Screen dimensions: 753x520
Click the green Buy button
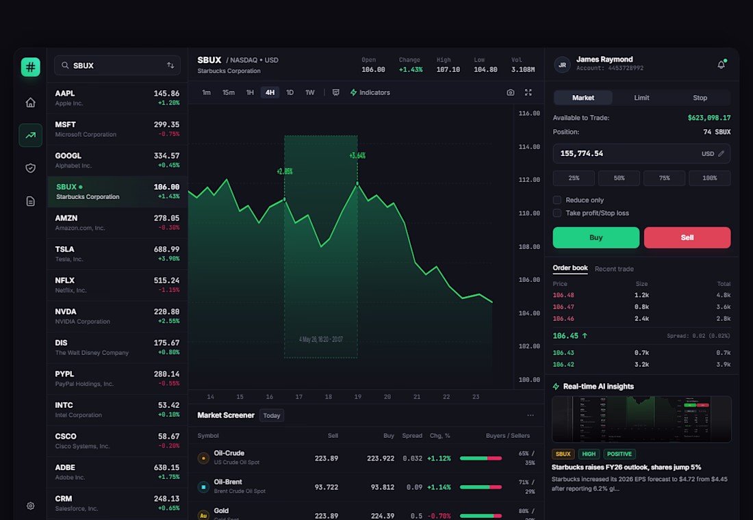pyautogui.click(x=596, y=237)
